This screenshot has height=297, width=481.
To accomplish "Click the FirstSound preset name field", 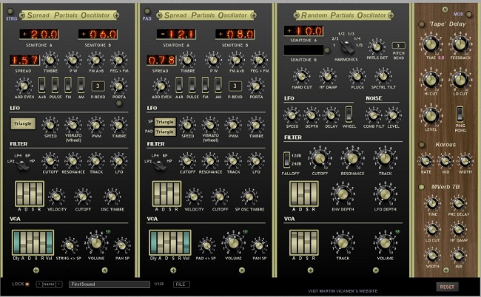I will 108,284.
